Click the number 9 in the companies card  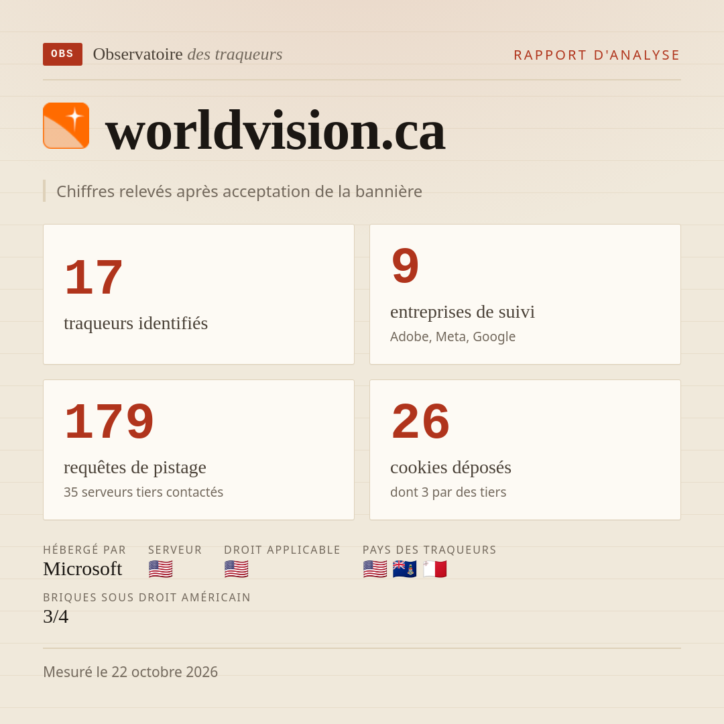(405, 266)
